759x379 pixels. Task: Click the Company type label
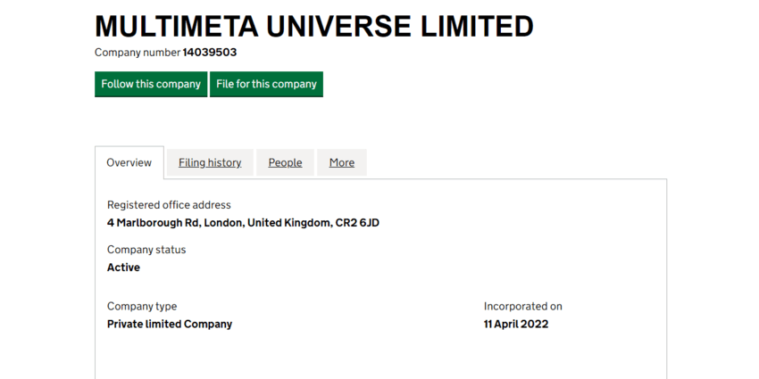pos(142,306)
